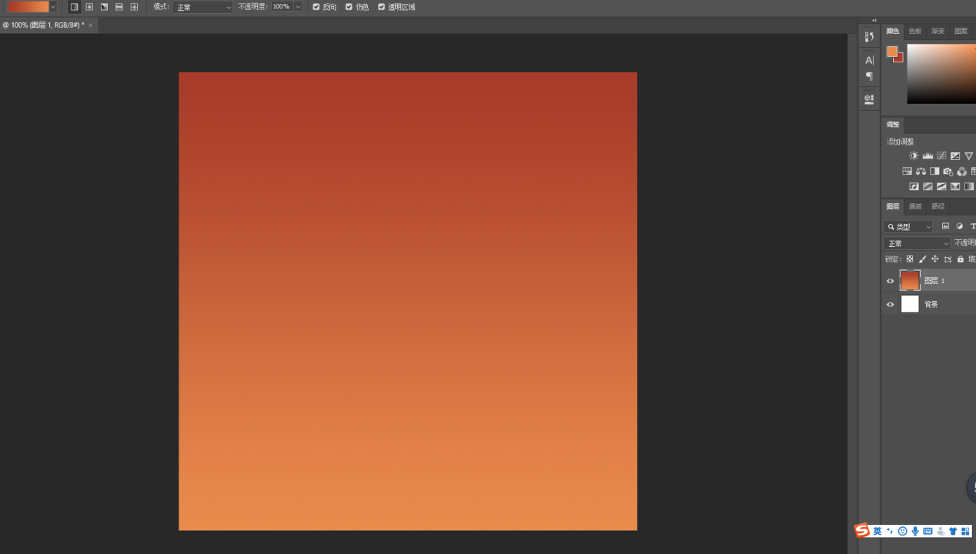Select the diamond gradient style icon
Image resolution: width=976 pixels, height=554 pixels.
[134, 7]
